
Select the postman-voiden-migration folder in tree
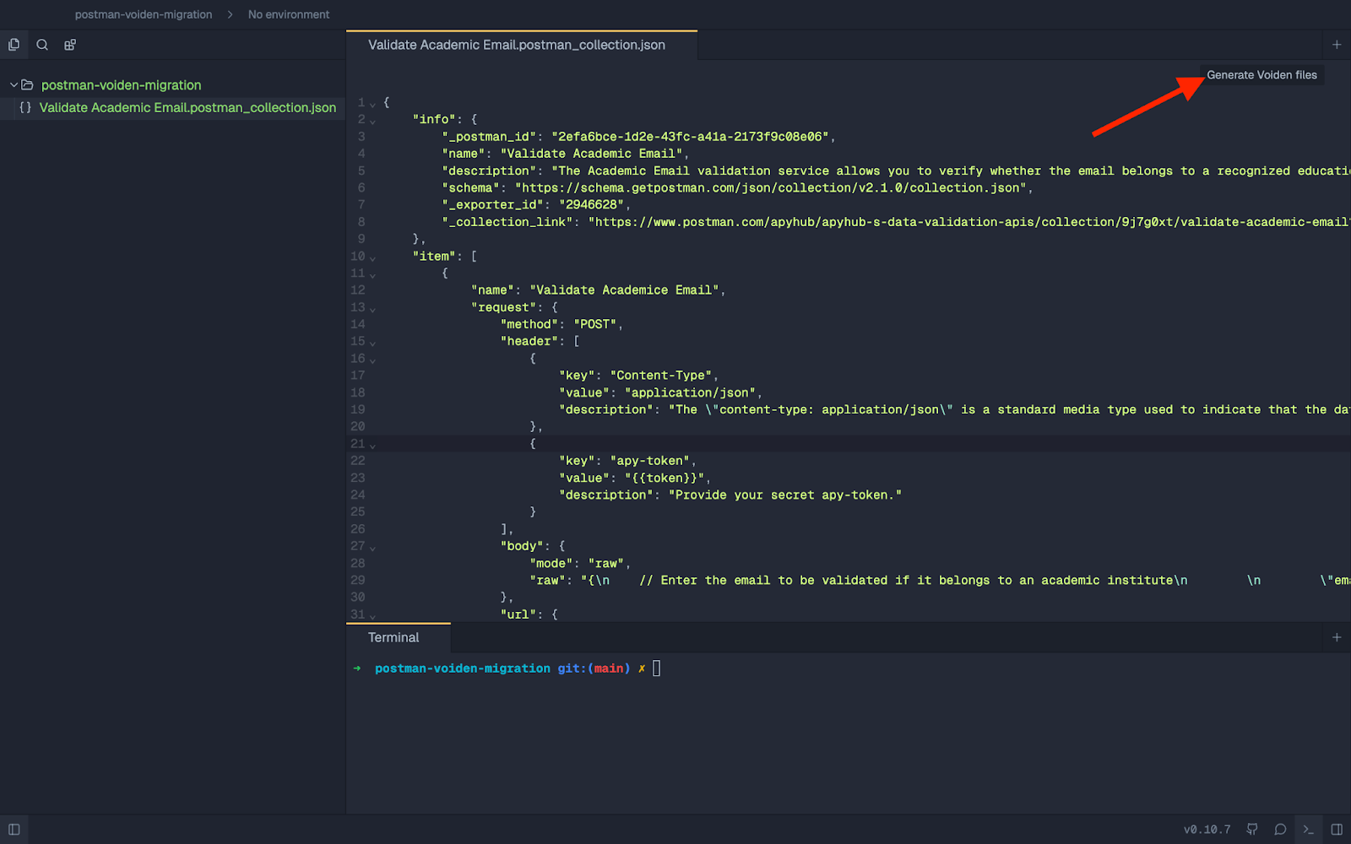tap(121, 85)
